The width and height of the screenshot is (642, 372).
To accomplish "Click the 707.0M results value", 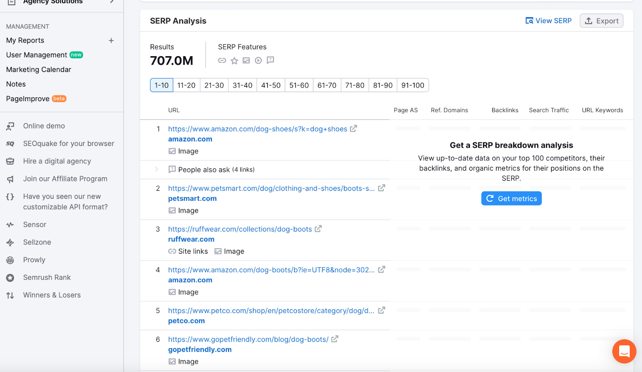I will pyautogui.click(x=171, y=61).
